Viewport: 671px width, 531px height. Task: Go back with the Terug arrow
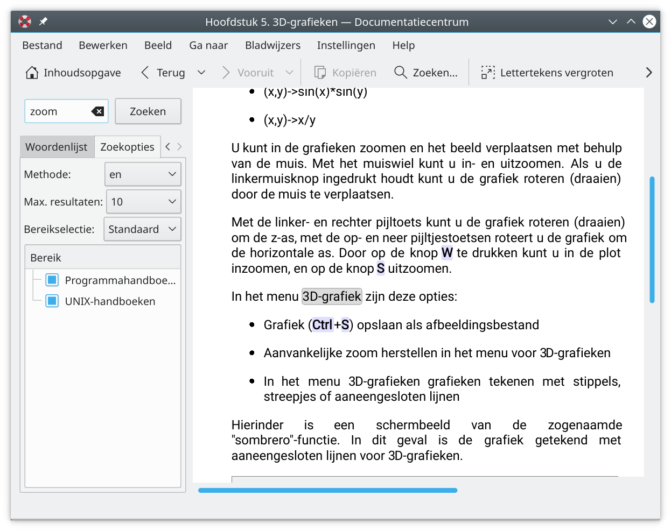pos(145,73)
